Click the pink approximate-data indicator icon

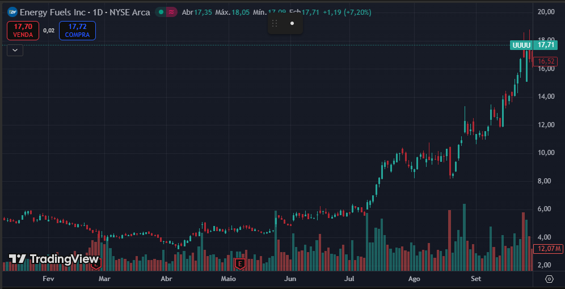[x=172, y=12]
